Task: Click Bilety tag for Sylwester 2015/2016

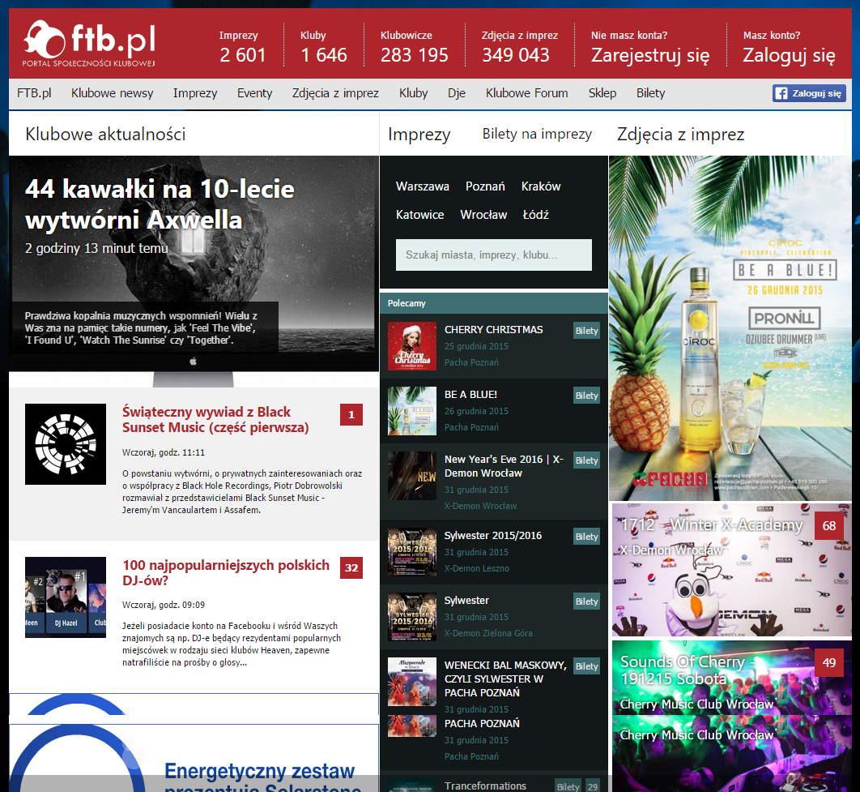Action: pos(586,537)
